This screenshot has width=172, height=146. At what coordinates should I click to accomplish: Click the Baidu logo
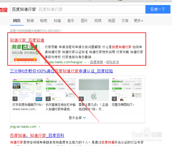pos(4,10)
